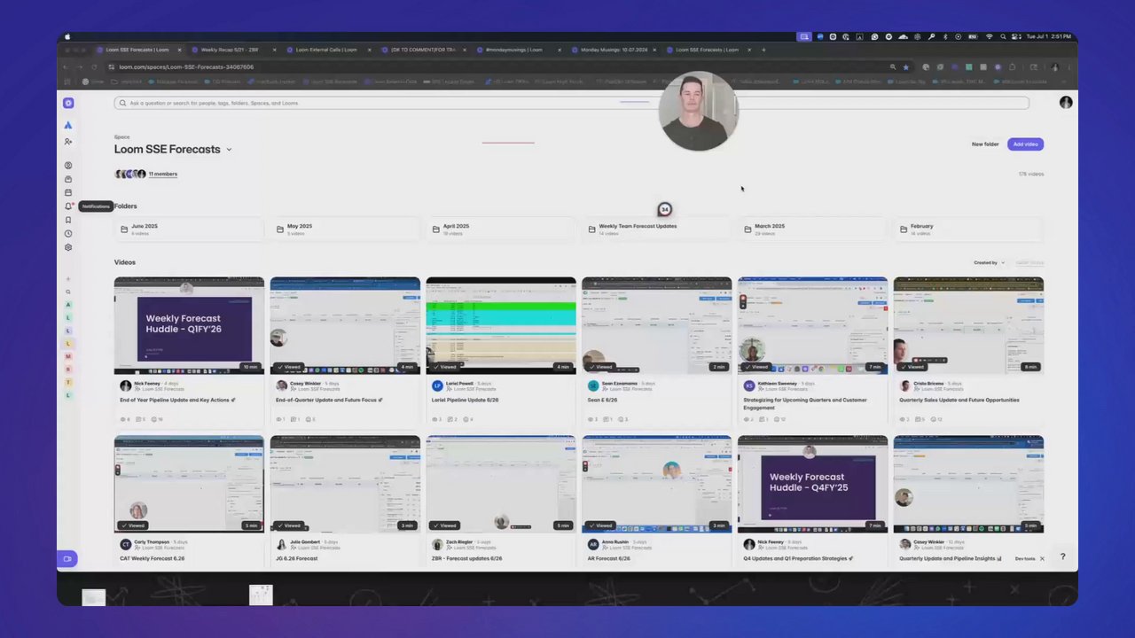Screen dimensions: 1135x638
Task: Click the AR Forecast 6/26 title
Action: [x=608, y=558]
